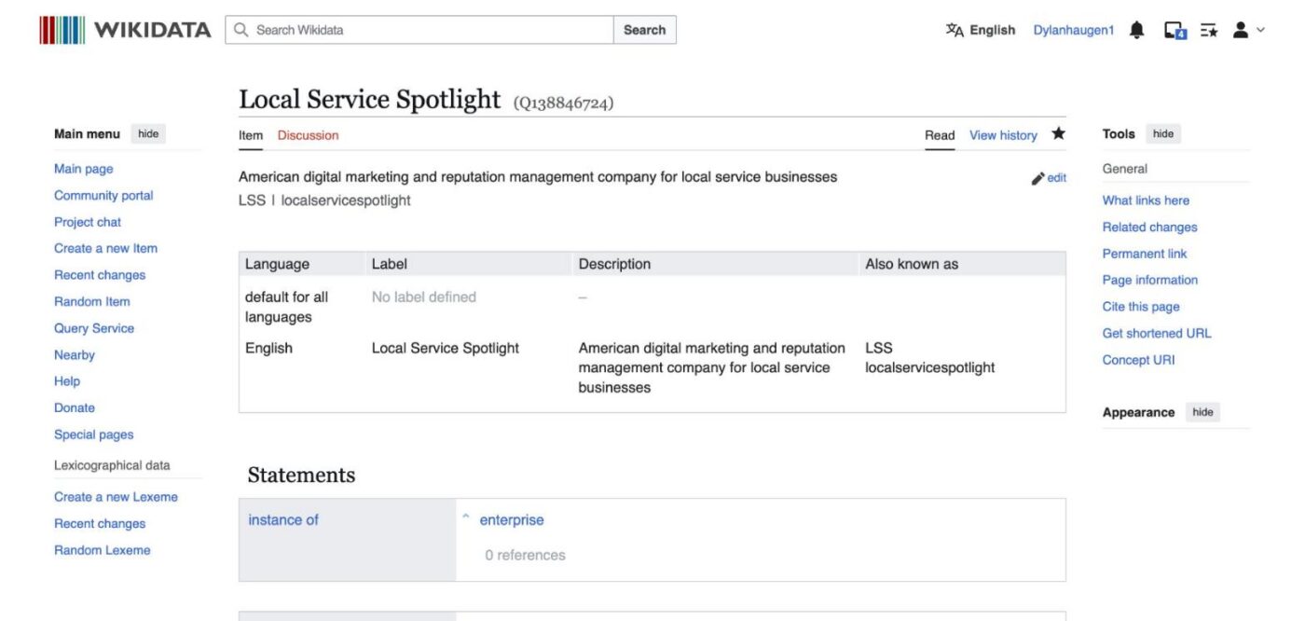The height and width of the screenshot is (621, 1305).
Task: Switch to the Discussion tab
Action: (x=308, y=134)
